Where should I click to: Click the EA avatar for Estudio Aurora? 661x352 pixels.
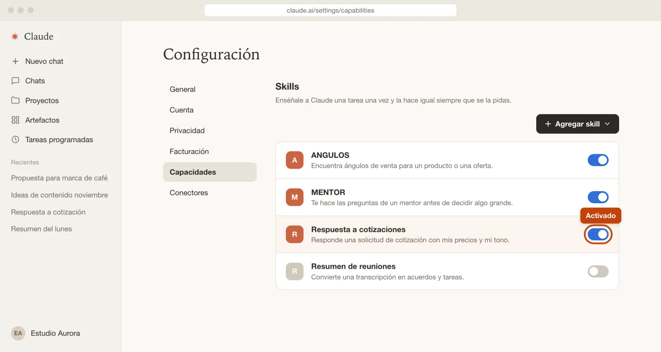tap(18, 333)
